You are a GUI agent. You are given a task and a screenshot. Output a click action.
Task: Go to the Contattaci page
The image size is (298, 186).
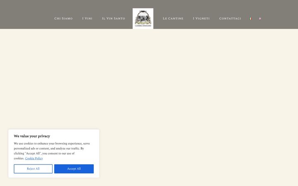230,19
